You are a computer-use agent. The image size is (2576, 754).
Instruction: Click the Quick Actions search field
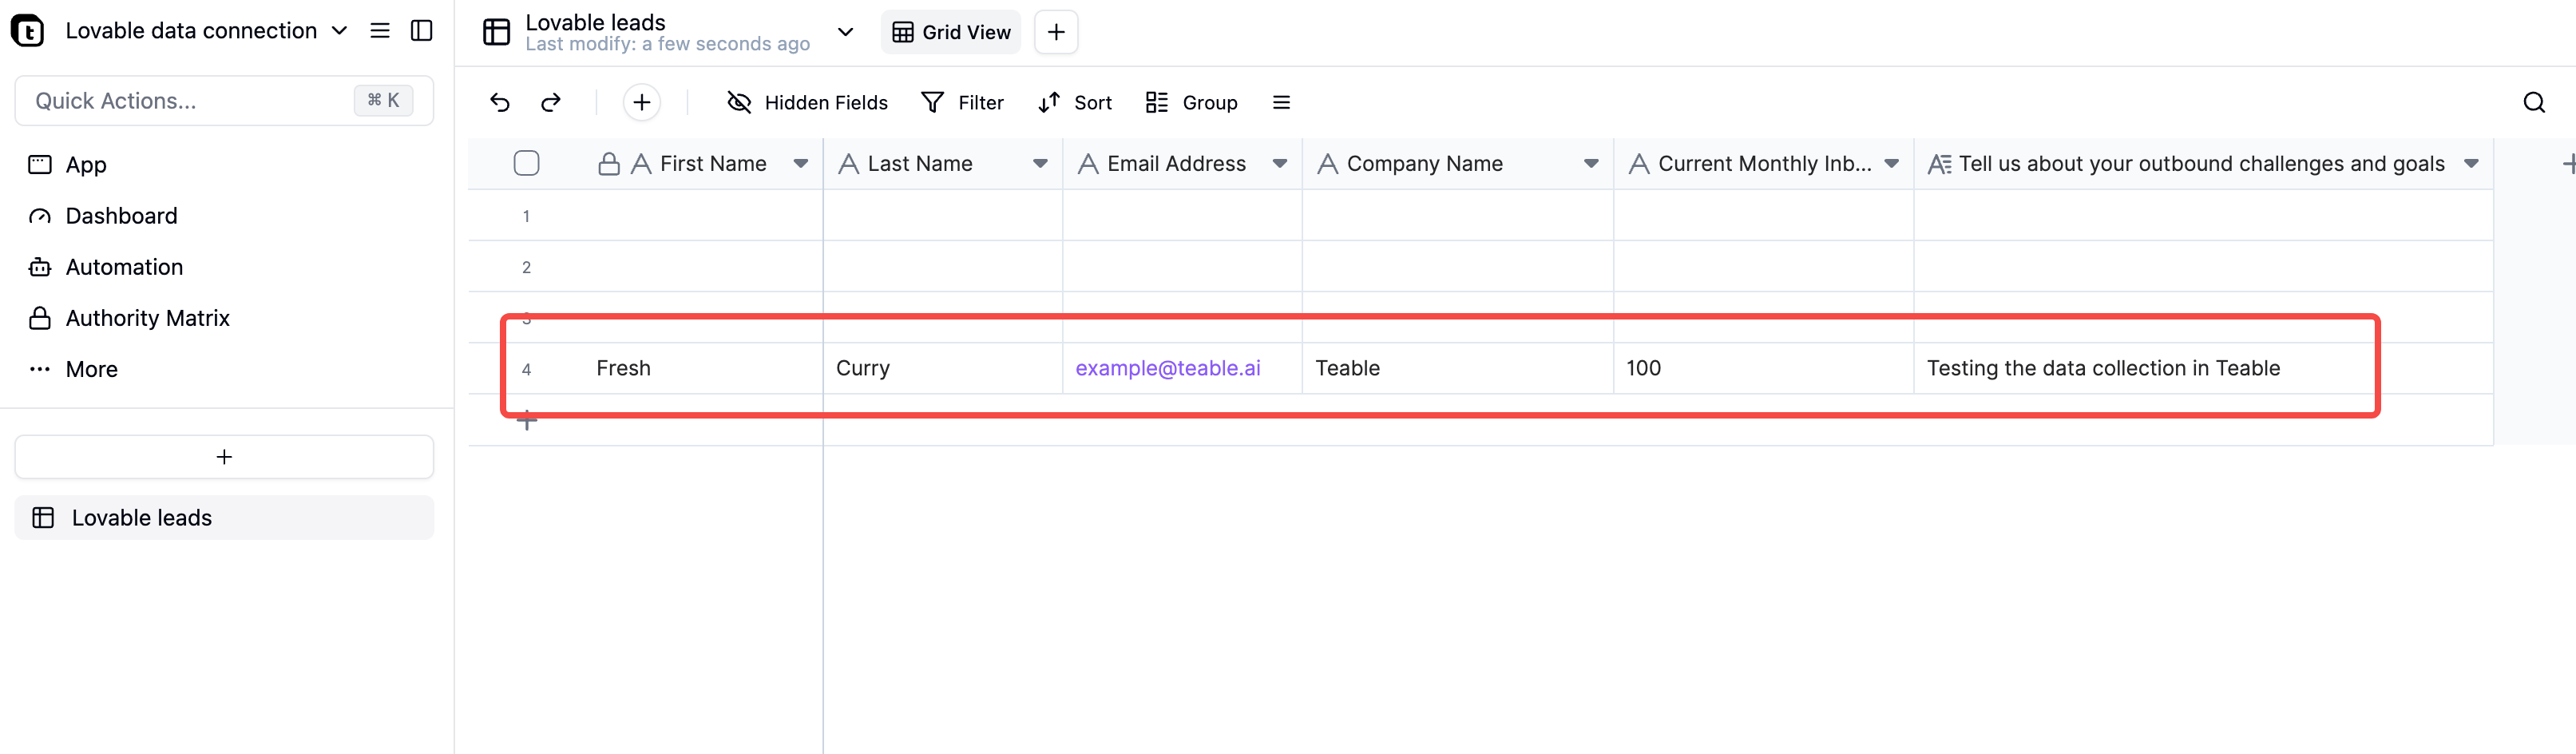[x=190, y=100]
